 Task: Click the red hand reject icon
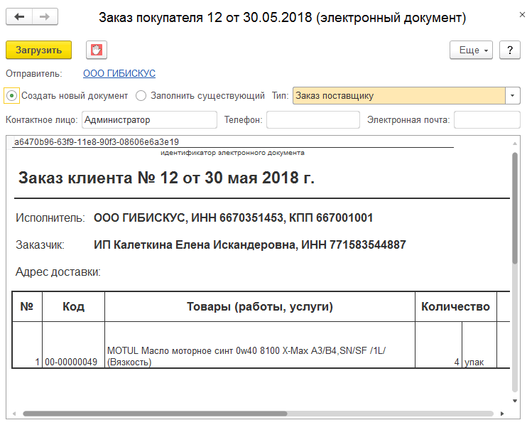tap(96, 50)
